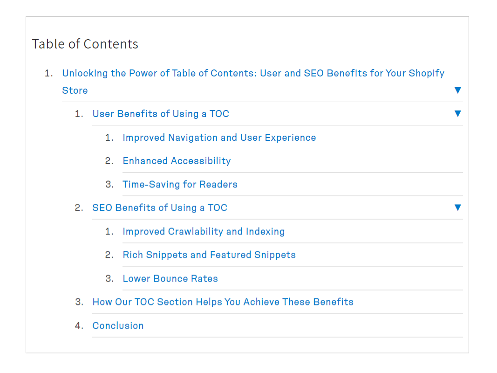This screenshot has width=497, height=373.
Task: Jump to Improved Navigation and User Experience
Action: (x=219, y=138)
